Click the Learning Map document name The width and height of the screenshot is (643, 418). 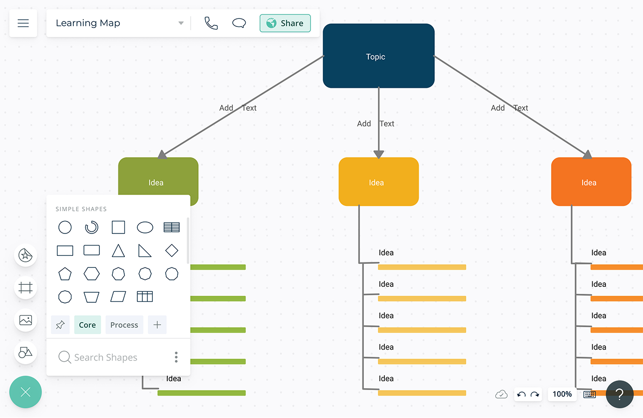click(x=88, y=23)
